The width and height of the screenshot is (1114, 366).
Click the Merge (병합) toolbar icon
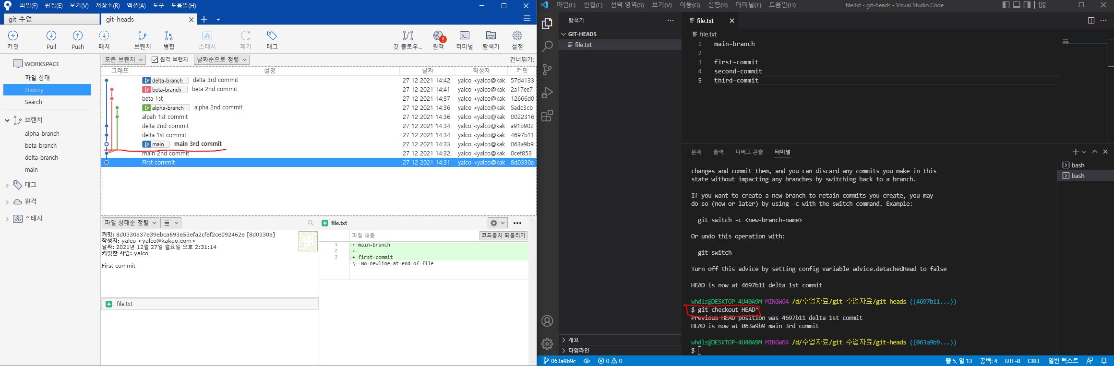[x=169, y=40]
